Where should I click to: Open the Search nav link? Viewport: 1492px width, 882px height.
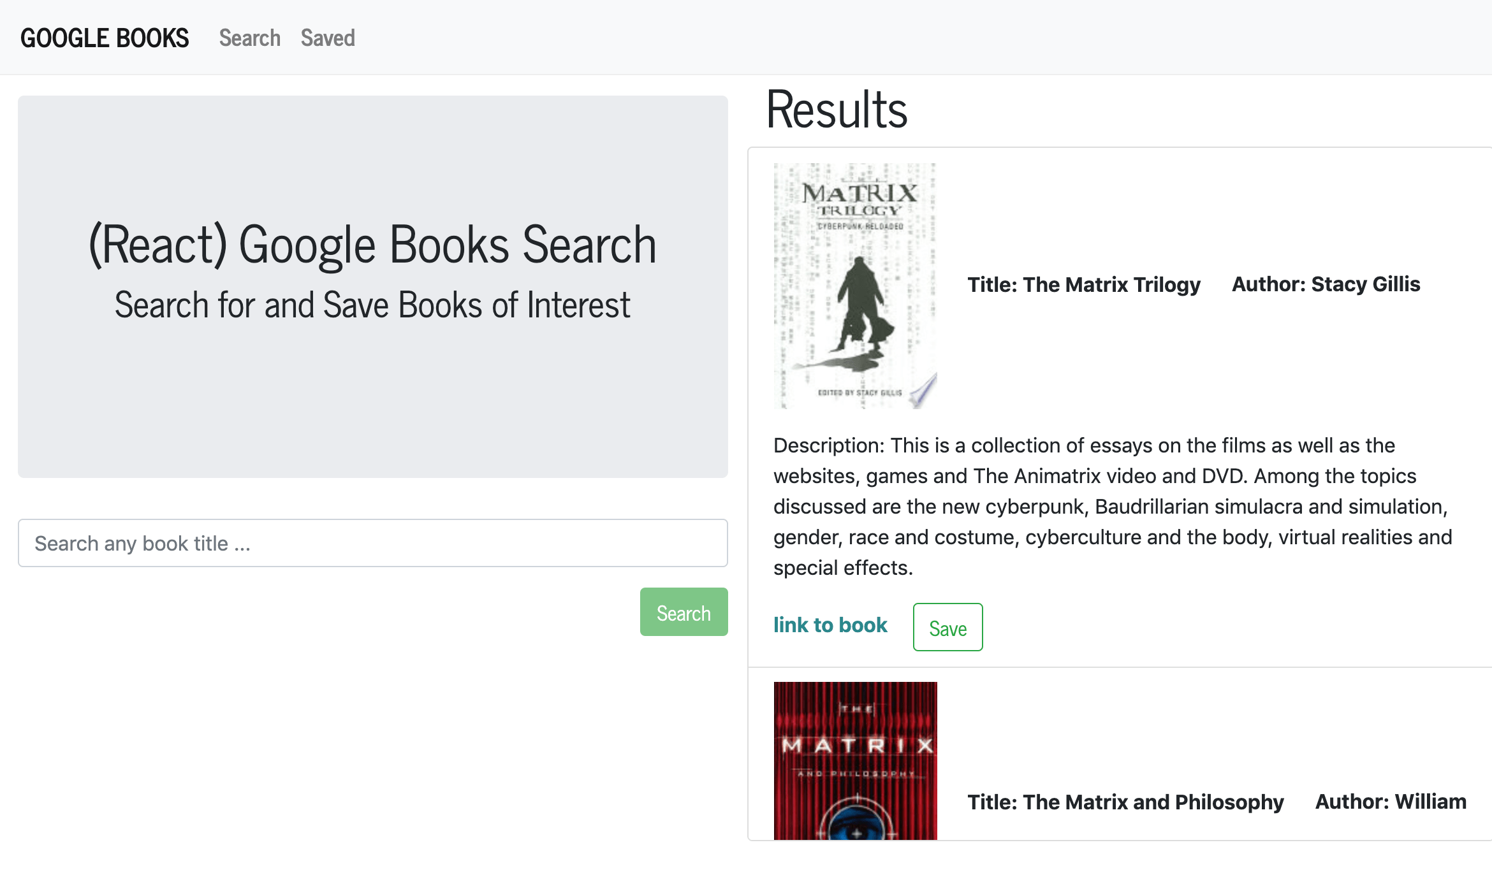pos(249,38)
